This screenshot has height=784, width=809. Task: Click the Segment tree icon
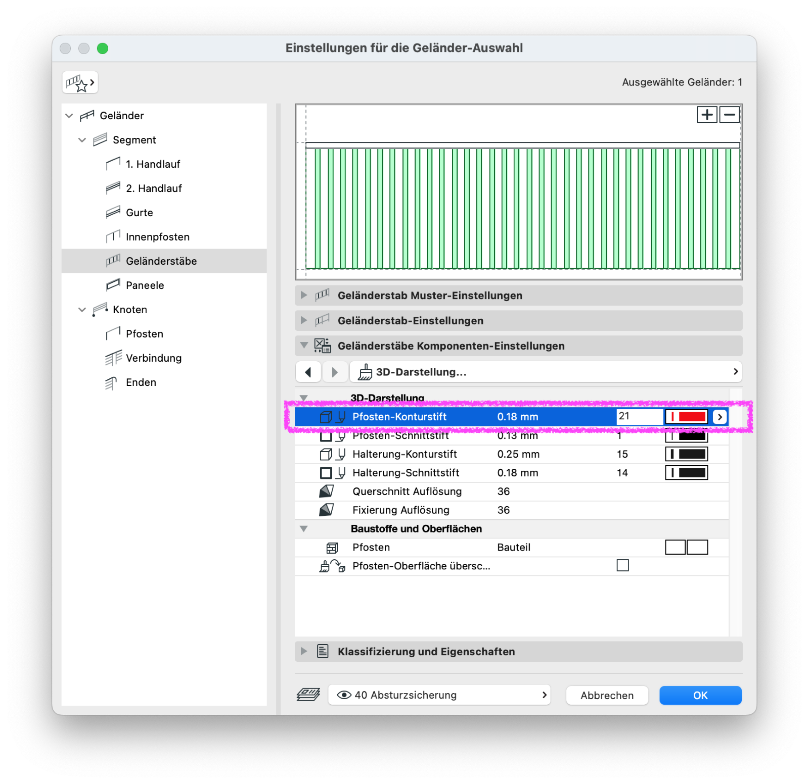(100, 140)
